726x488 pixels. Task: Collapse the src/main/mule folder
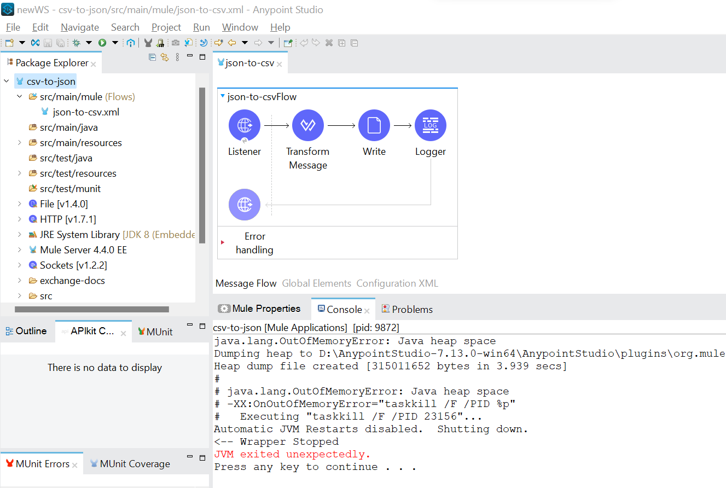pos(19,97)
